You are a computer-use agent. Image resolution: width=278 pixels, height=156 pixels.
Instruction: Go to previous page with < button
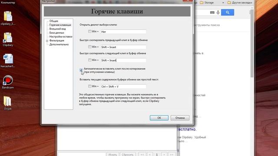pos(150,154)
